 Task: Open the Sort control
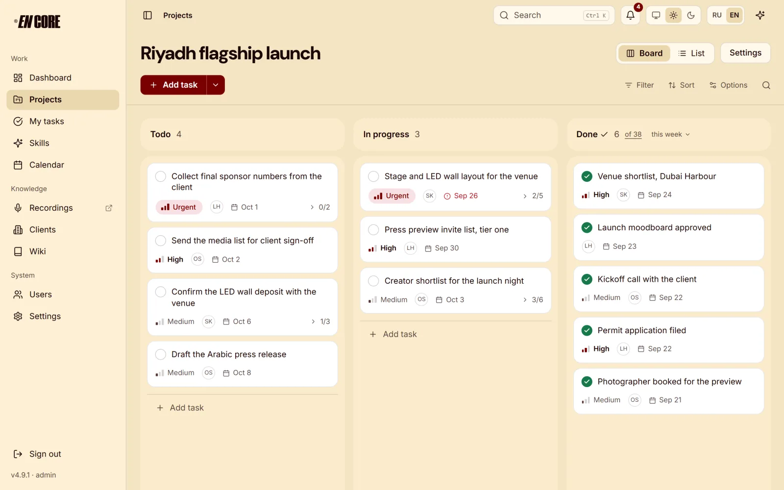(682, 85)
